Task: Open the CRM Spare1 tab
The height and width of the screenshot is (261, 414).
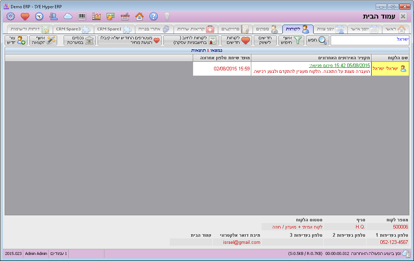Action: (x=114, y=29)
